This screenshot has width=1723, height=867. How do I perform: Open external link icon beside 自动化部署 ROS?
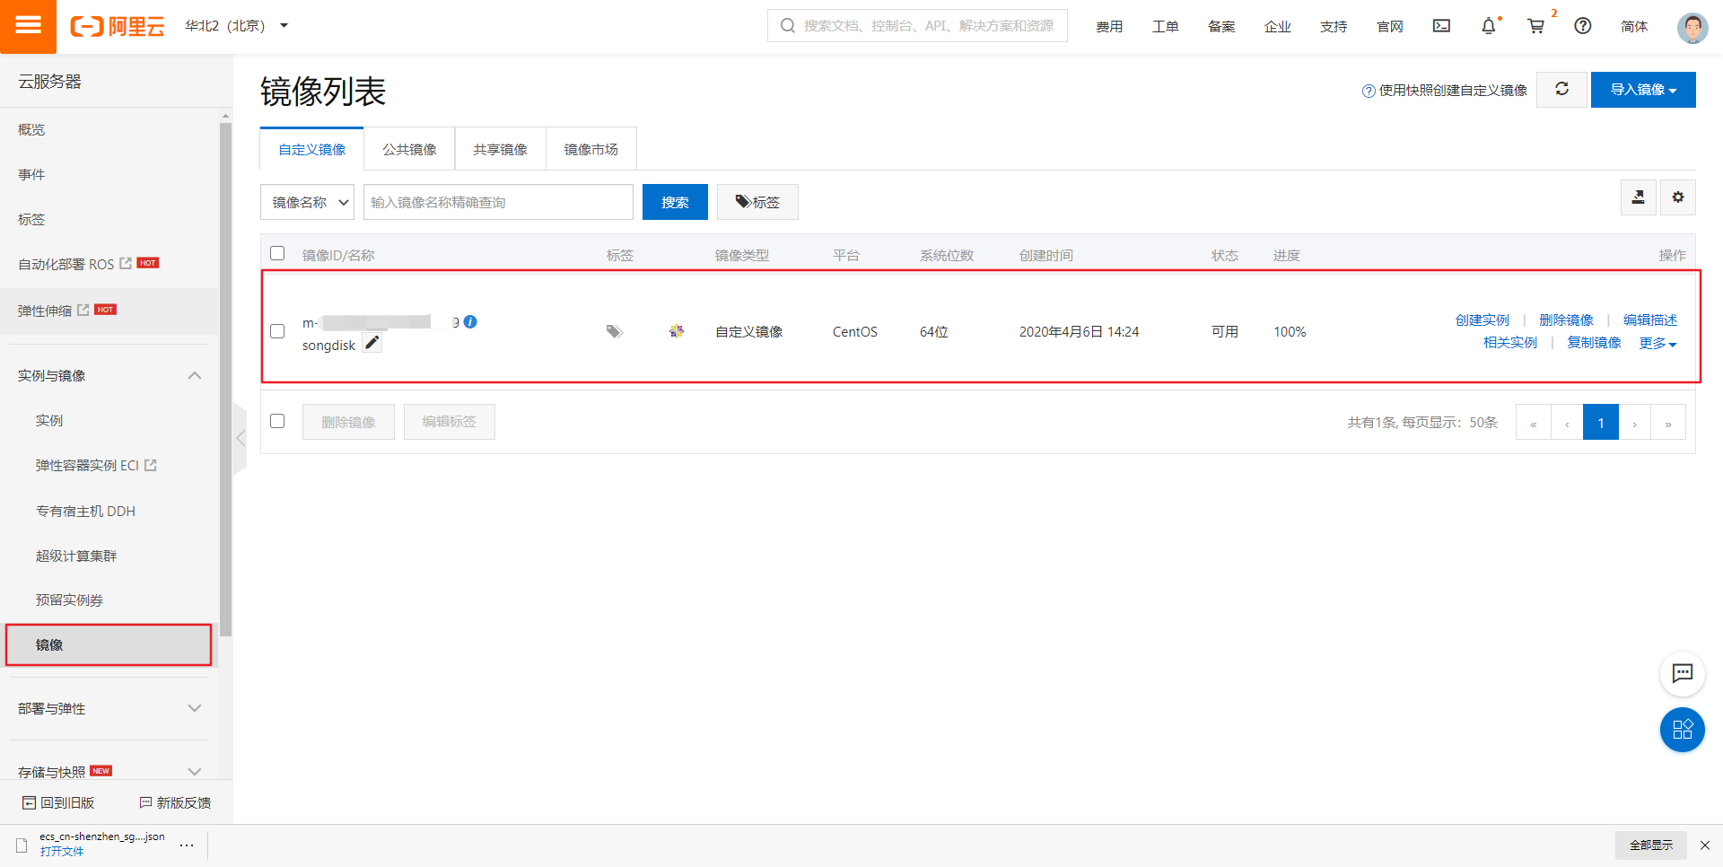point(126,263)
